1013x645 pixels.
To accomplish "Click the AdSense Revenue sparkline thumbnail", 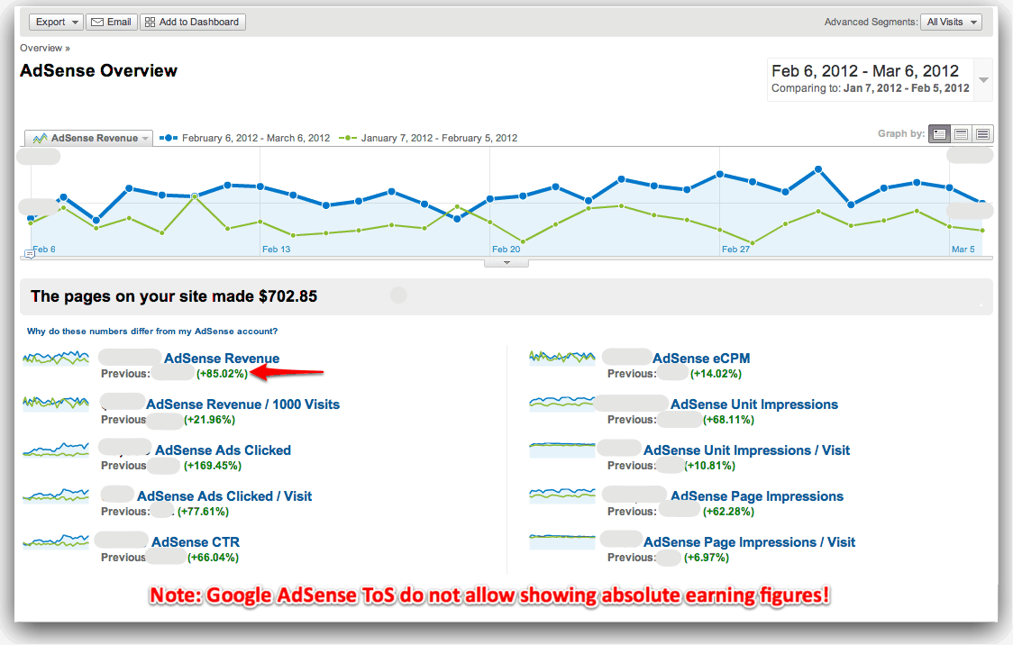I will click(x=56, y=358).
